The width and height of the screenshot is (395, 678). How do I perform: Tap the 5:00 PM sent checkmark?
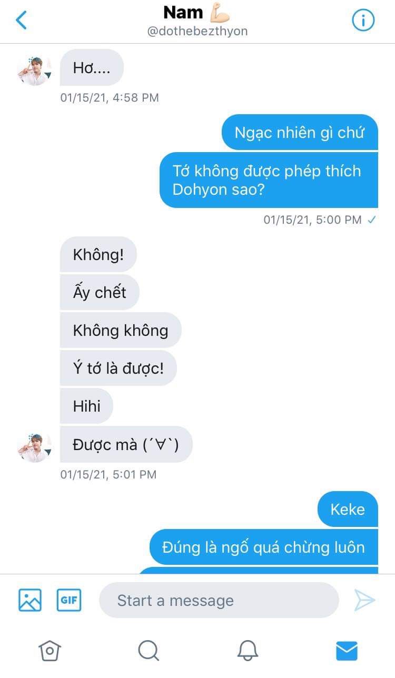pyautogui.click(x=371, y=220)
